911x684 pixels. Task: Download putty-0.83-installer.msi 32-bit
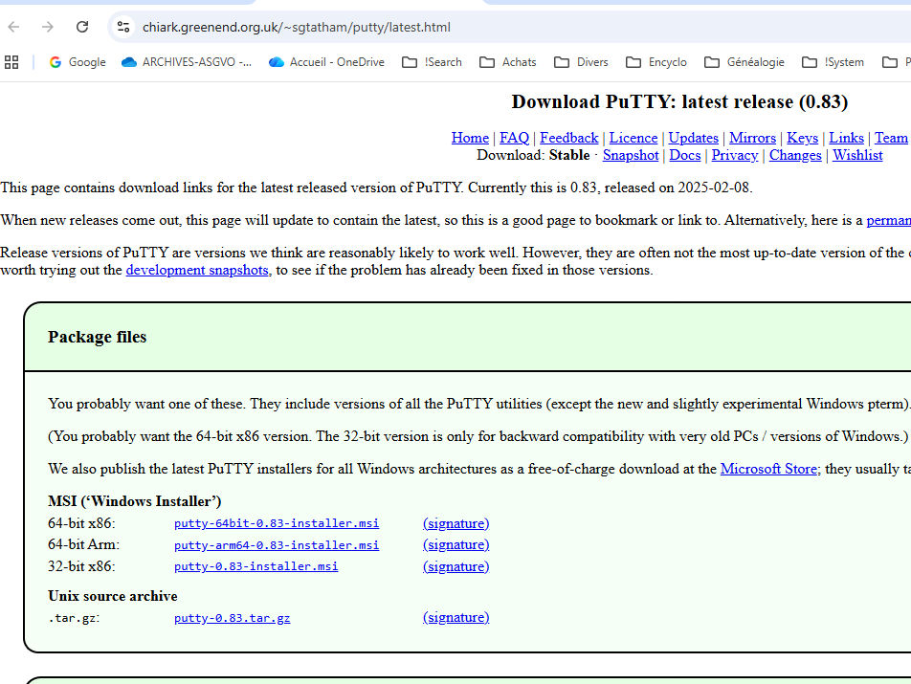pos(256,566)
